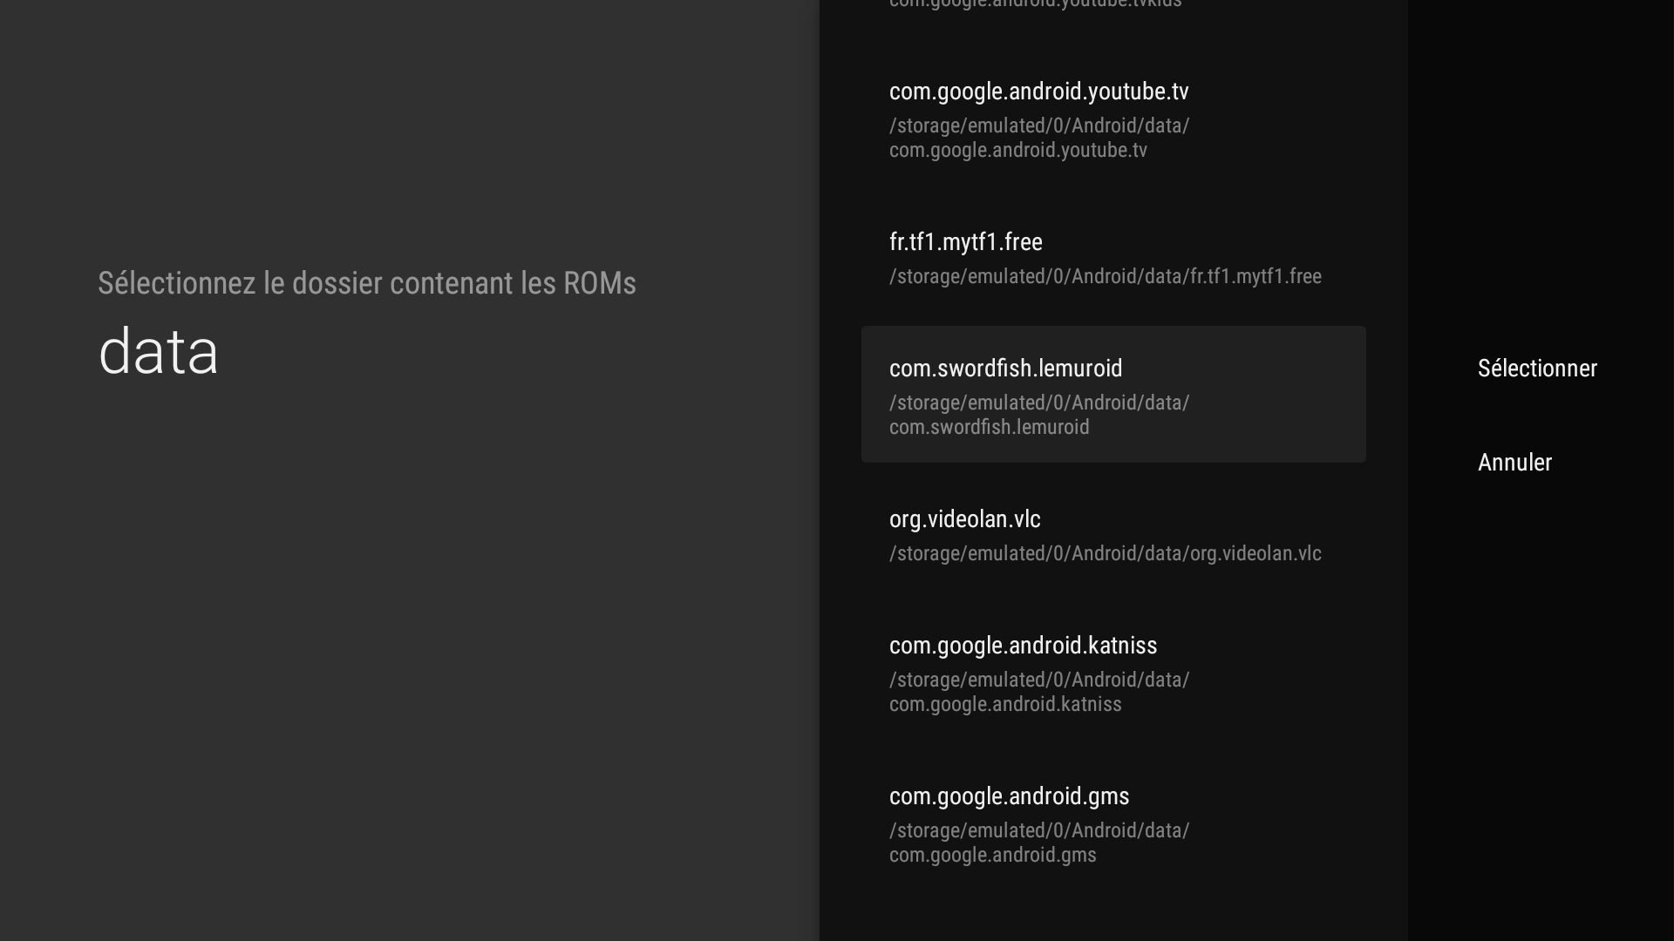
Task: Open the com.google.android.gms folder
Action: pyautogui.click(x=1113, y=824)
